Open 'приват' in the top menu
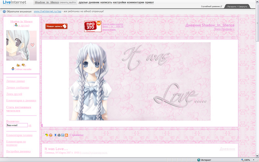 (x=149, y=3)
